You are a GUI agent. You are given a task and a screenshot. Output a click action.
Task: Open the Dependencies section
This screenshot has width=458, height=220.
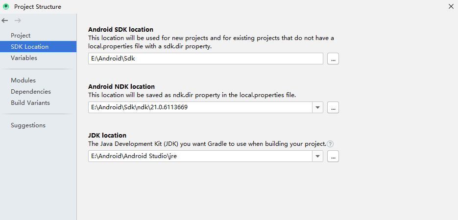click(x=31, y=92)
